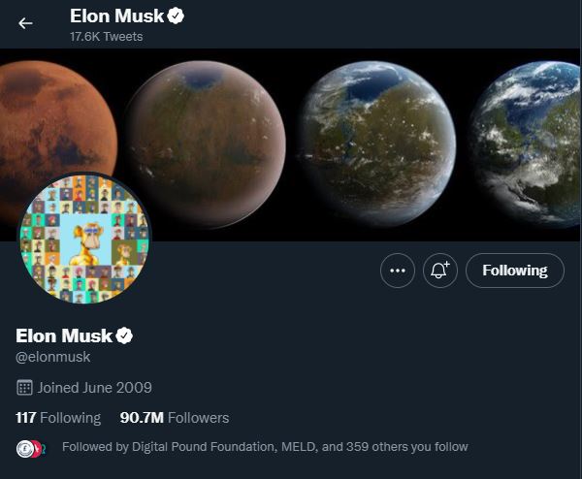Image resolution: width=582 pixels, height=479 pixels.
Task: Click the 'Elon Musk' profile display name
Action: pos(64,335)
